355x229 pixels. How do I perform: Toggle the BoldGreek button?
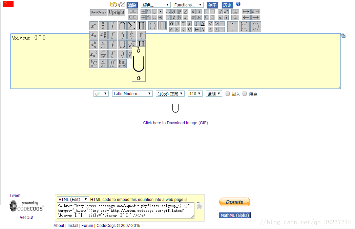tap(99, 12)
